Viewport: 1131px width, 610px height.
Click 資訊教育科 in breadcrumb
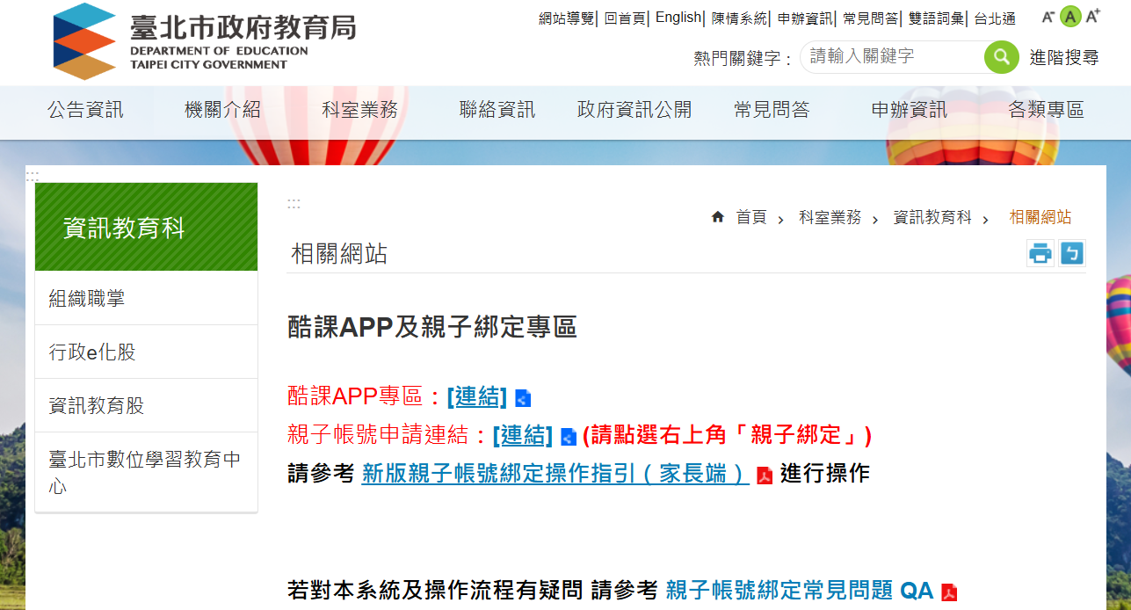[x=932, y=217]
